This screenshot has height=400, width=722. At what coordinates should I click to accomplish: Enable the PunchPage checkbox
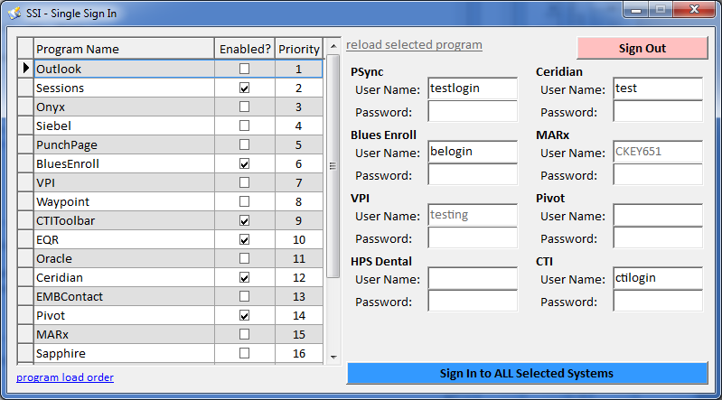pos(245,144)
